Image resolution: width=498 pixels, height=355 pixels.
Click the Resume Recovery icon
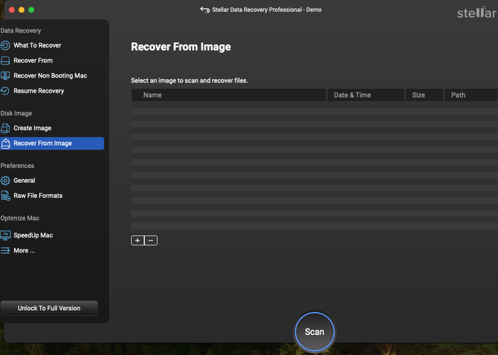pyautogui.click(x=5, y=91)
